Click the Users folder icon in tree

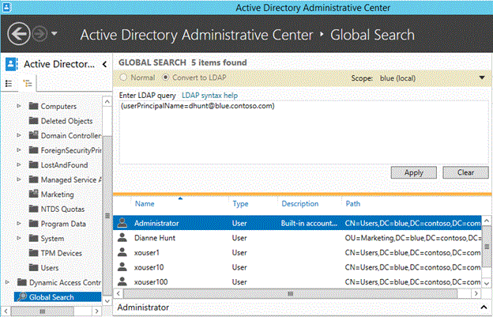[x=33, y=267]
